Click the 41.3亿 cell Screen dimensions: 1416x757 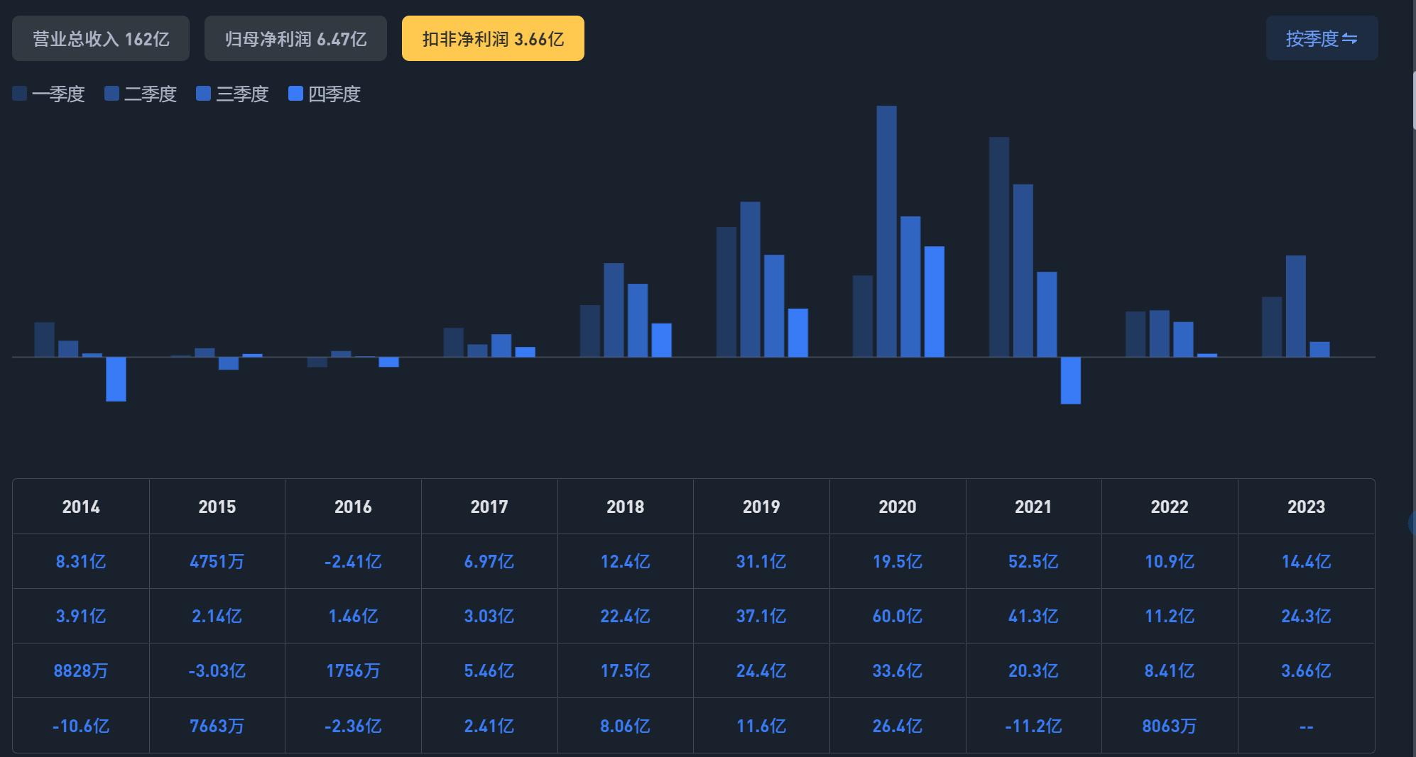click(1033, 616)
